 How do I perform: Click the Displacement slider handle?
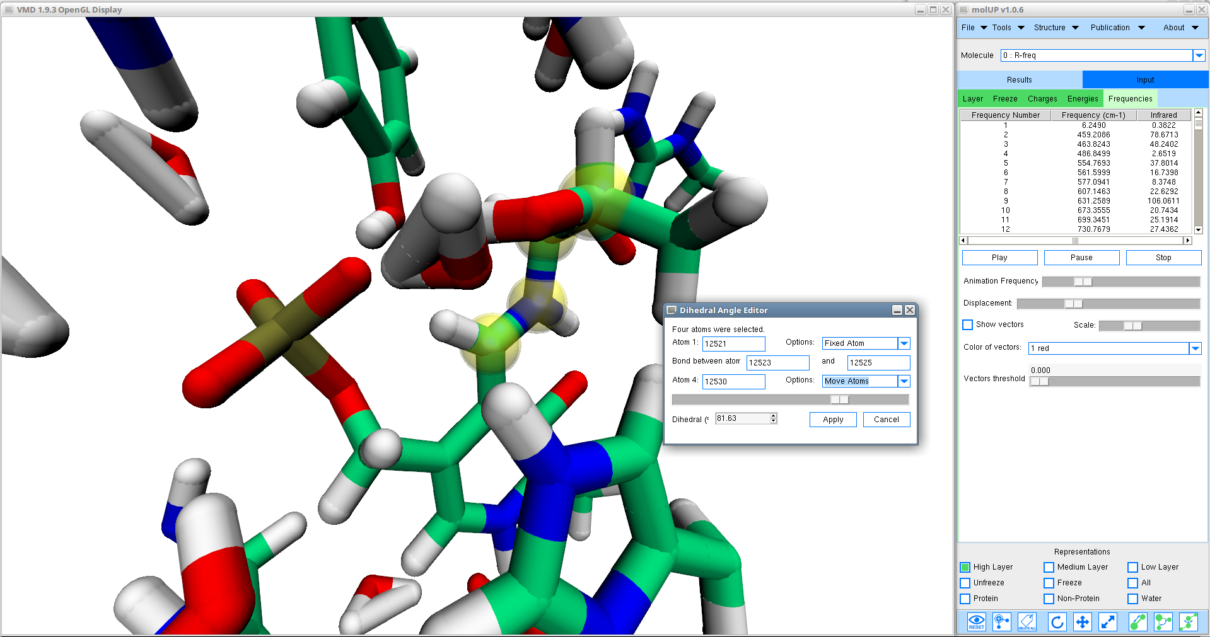(1073, 304)
